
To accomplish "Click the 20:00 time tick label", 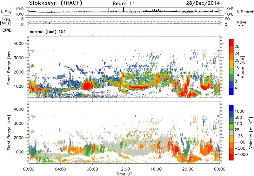I will click(188, 169).
